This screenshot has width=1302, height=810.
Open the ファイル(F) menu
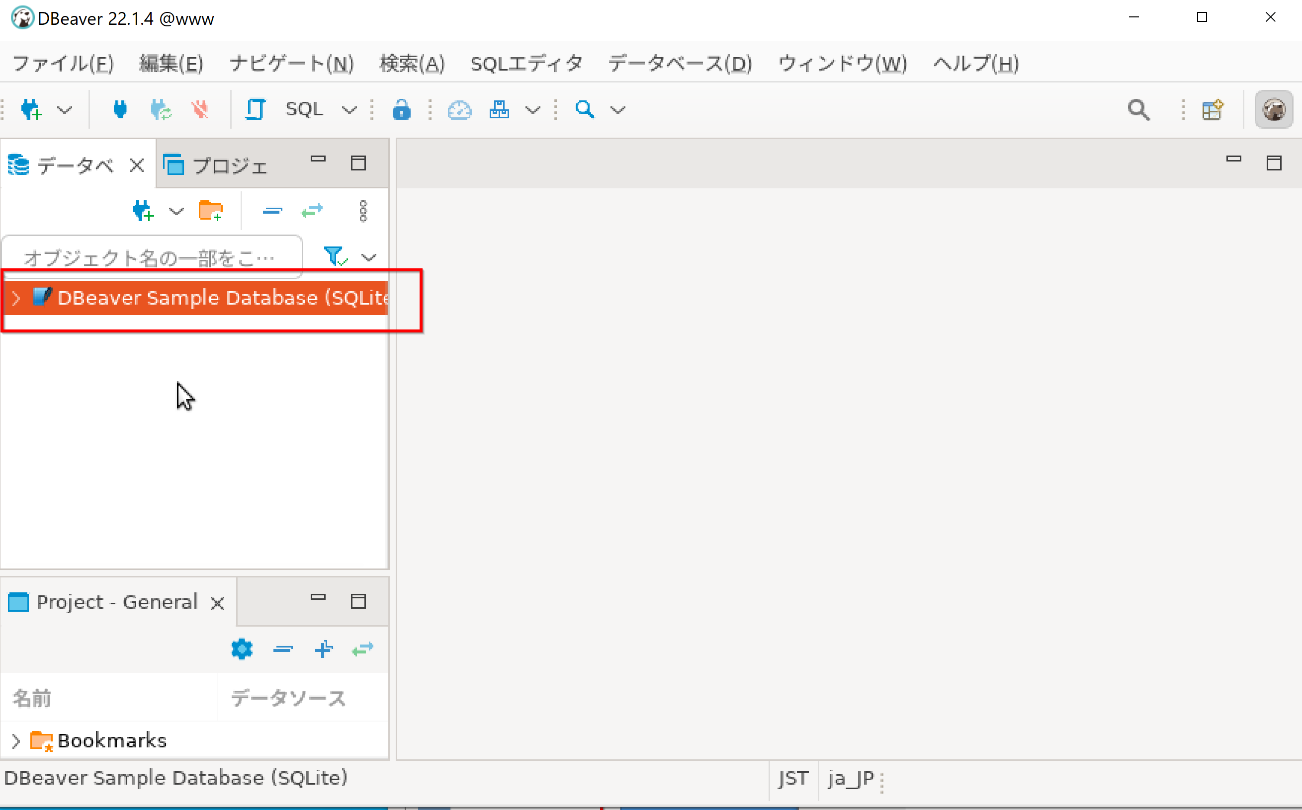click(x=63, y=64)
